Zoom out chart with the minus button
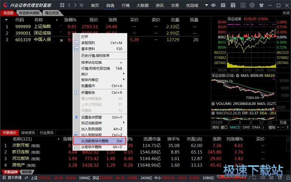Viewport: 291px width, 182px height. pyautogui.click(x=283, y=127)
